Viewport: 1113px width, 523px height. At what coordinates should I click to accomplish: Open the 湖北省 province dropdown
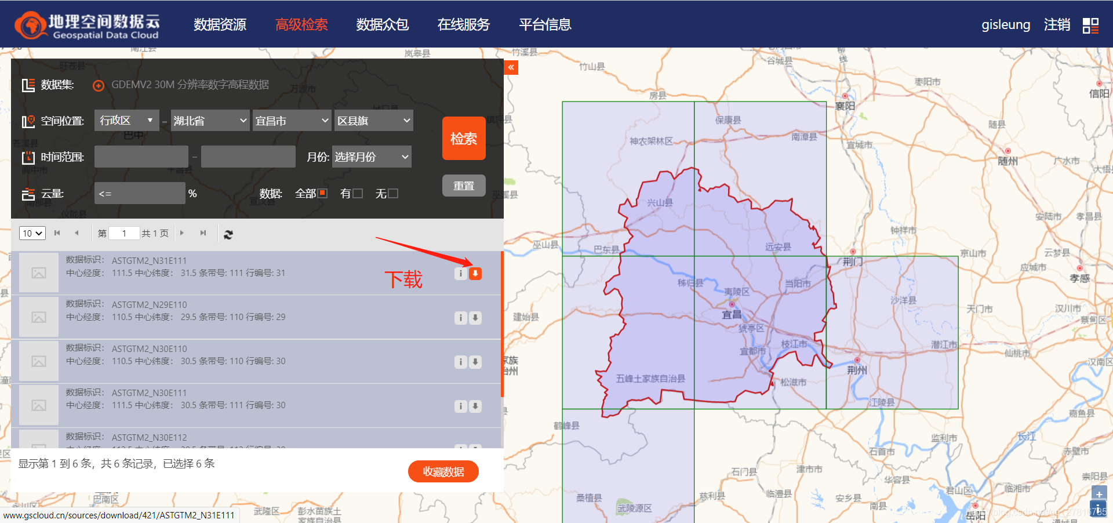pyautogui.click(x=210, y=121)
